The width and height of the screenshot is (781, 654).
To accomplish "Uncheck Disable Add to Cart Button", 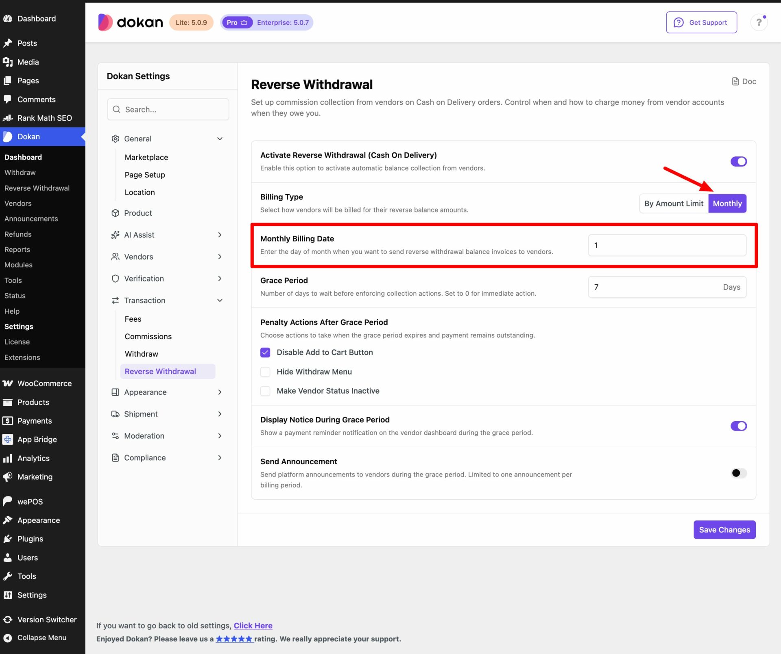I will tap(265, 353).
